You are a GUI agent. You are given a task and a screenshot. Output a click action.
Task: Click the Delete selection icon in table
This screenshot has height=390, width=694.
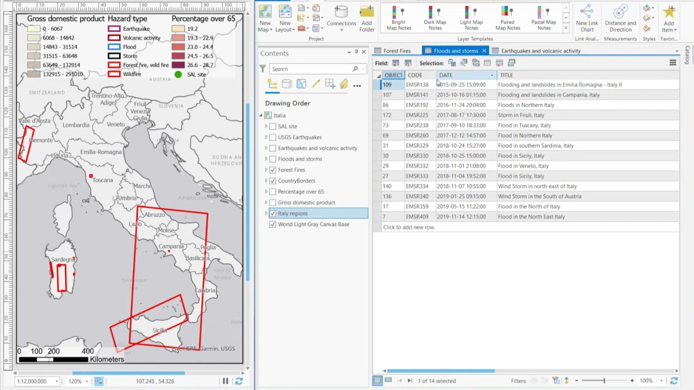coord(499,63)
